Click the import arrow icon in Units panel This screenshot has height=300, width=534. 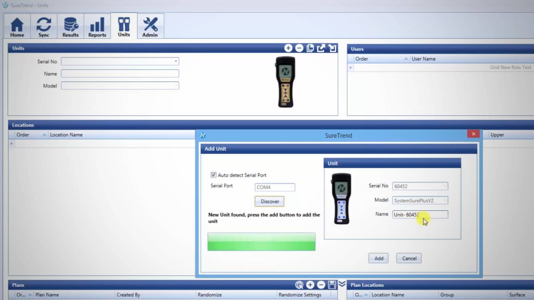tap(332, 48)
